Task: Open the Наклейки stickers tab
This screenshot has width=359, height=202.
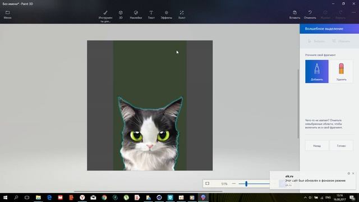Action: pyautogui.click(x=136, y=15)
